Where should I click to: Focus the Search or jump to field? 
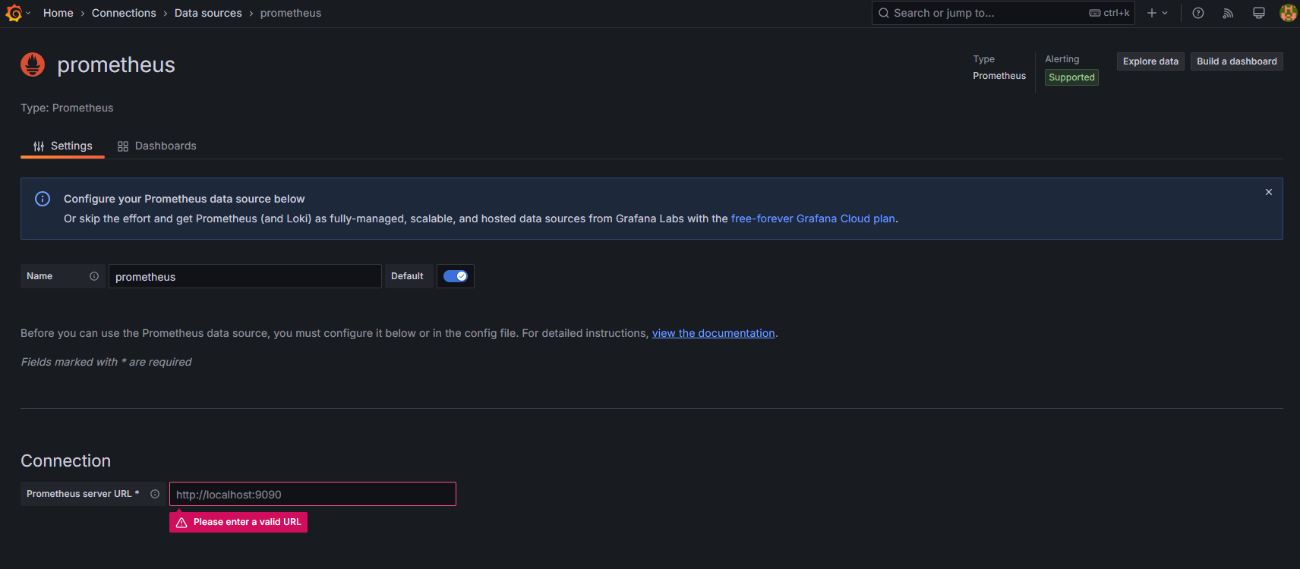click(x=1003, y=13)
